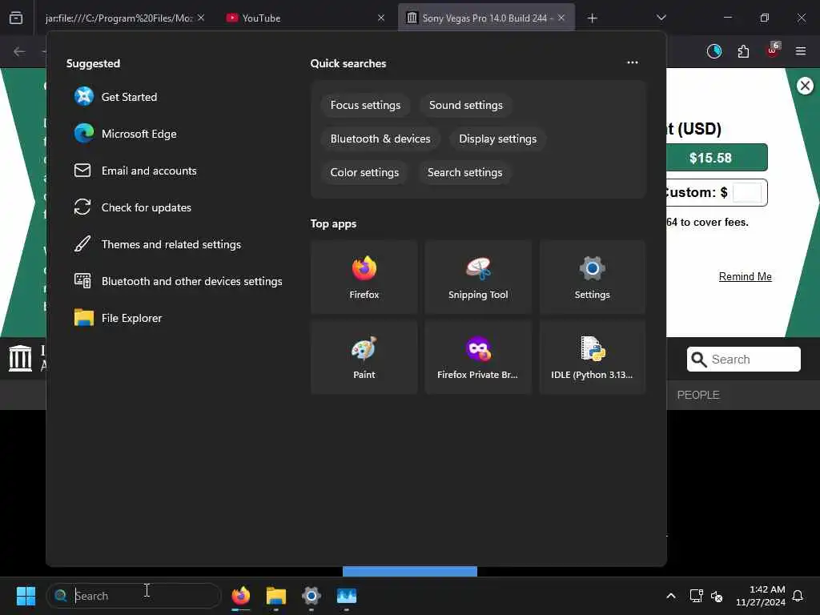Viewport: 820px width, 615px height.
Task: Switch to the YouTube tab
Action: point(262,18)
